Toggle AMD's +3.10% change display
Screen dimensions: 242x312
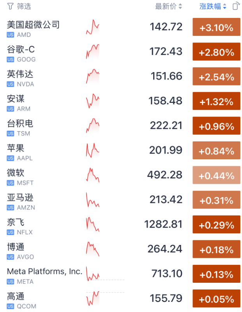(216, 28)
